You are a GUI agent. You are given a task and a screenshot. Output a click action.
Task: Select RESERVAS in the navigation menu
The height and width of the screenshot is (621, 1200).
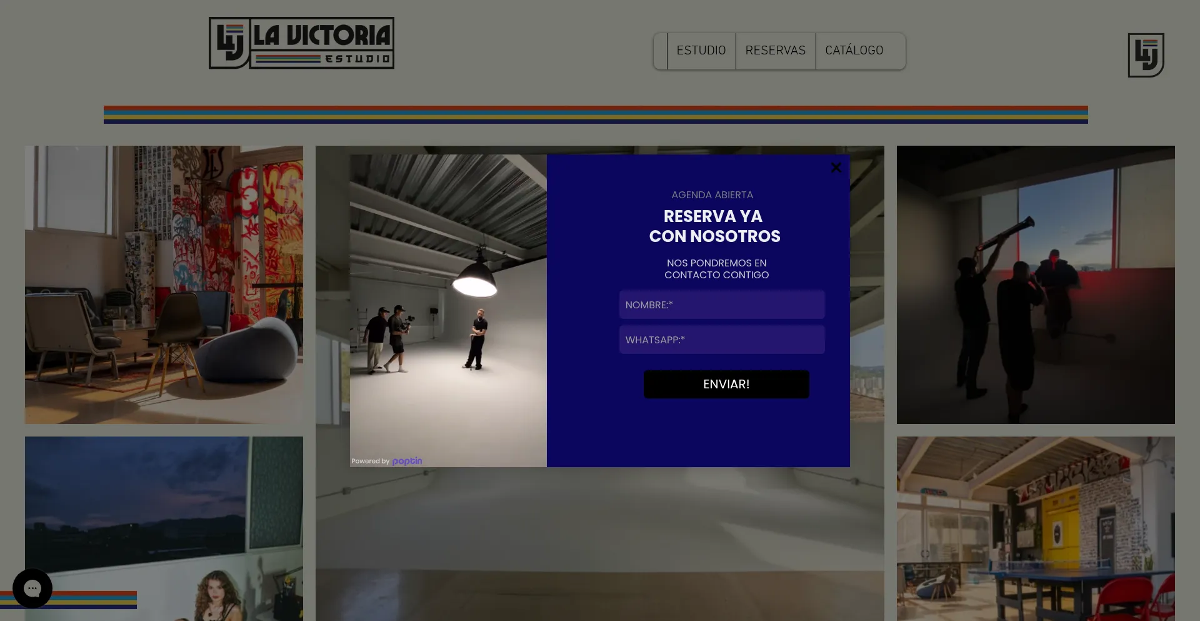(x=776, y=51)
